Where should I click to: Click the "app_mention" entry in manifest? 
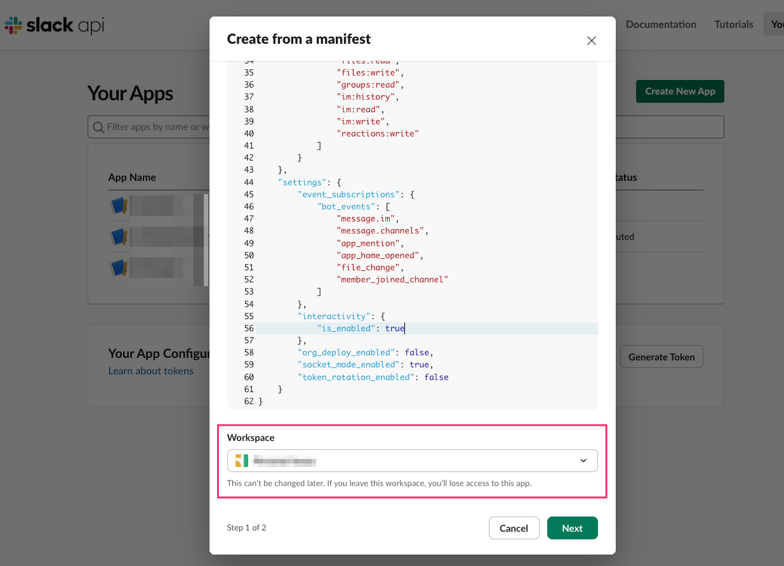pos(371,243)
